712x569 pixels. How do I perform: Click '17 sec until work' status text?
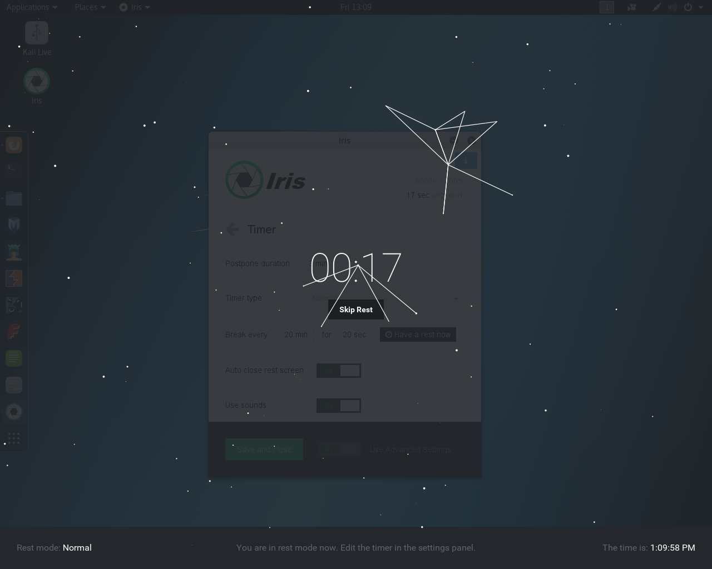coord(435,195)
